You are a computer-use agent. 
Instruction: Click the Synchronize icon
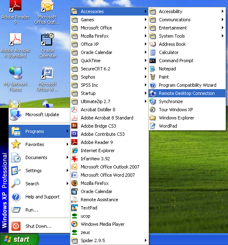(x=153, y=101)
